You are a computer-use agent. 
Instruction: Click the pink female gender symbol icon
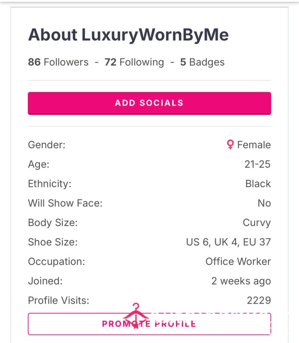[x=230, y=144]
